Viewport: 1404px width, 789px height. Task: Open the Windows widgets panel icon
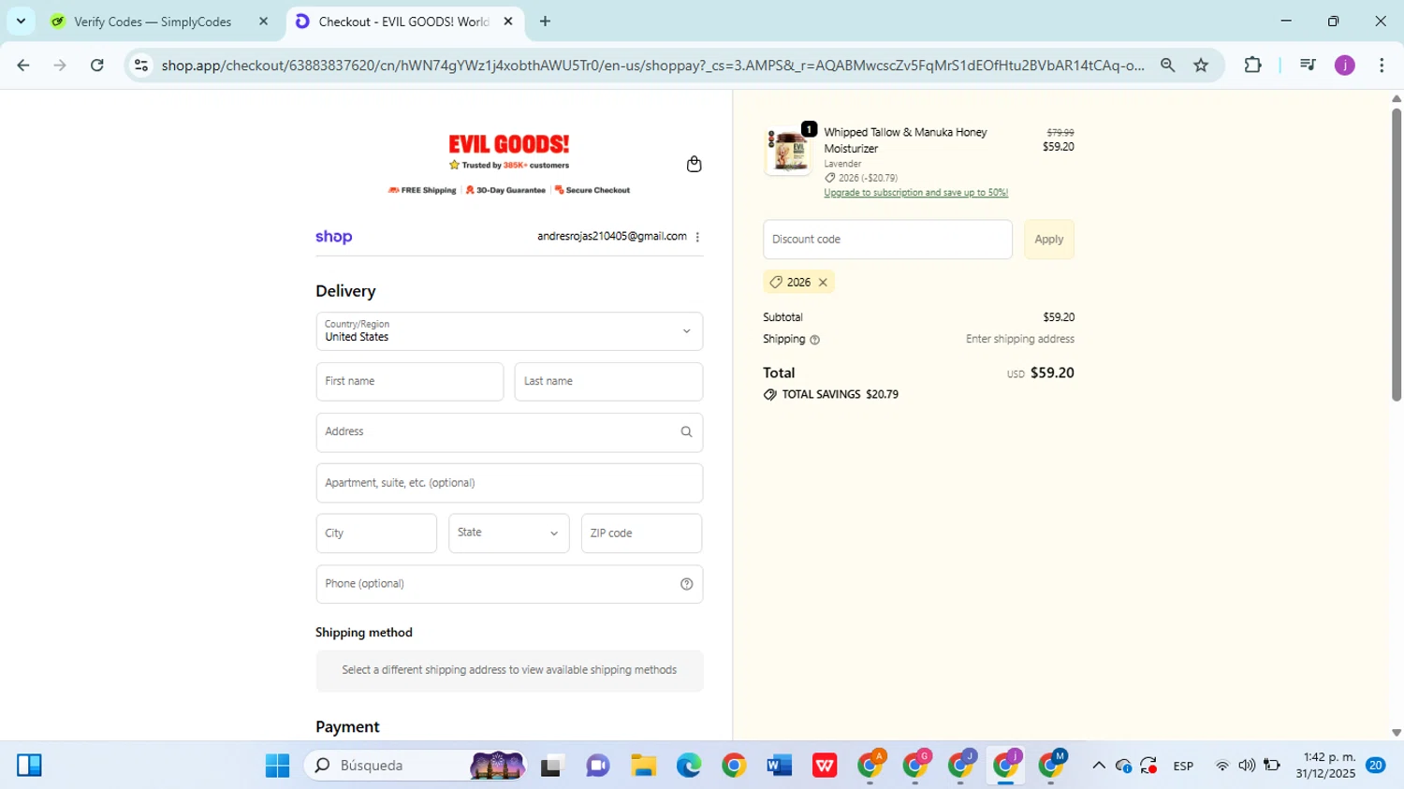[x=29, y=766]
